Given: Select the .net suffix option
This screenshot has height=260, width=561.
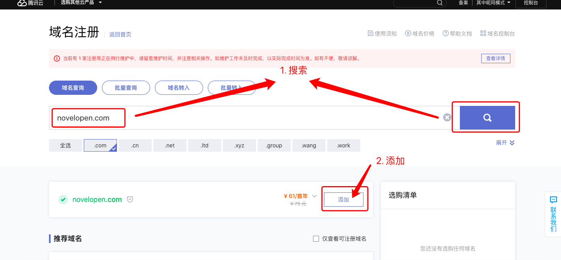Looking at the screenshot, I should point(170,145).
